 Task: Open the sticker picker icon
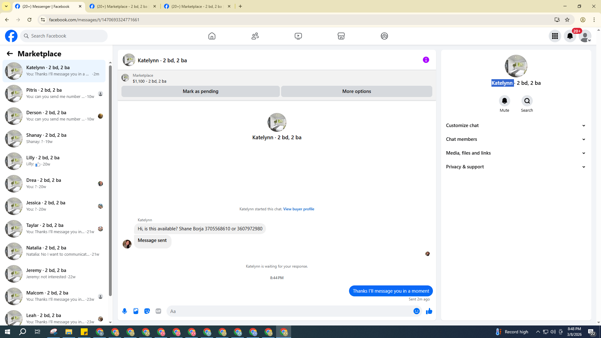point(147,311)
